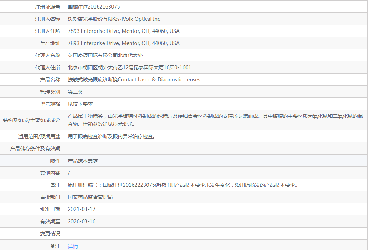Viewport: 368px width, 250px height.
Task: Click registrant name 沃爱康光学股份有限公司Volk Optical Inc
Action: pos(114,19)
